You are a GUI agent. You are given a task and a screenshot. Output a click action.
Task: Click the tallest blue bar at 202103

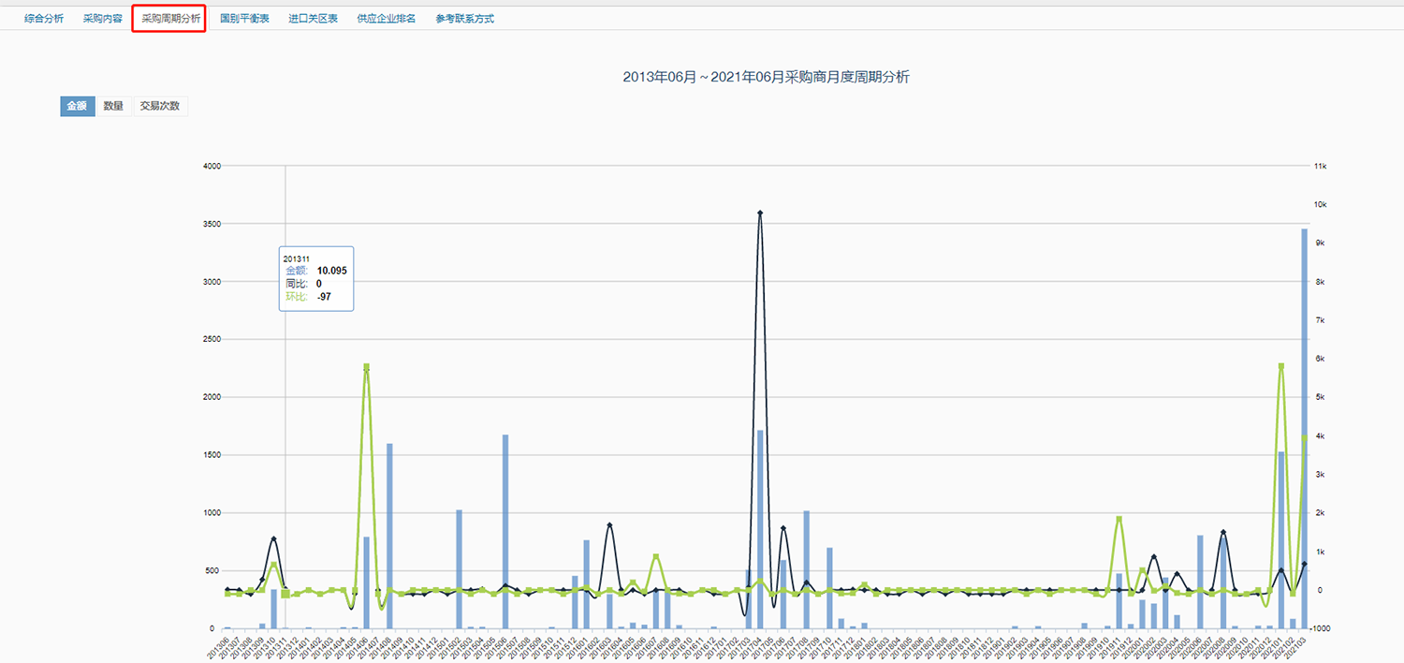(x=1305, y=421)
